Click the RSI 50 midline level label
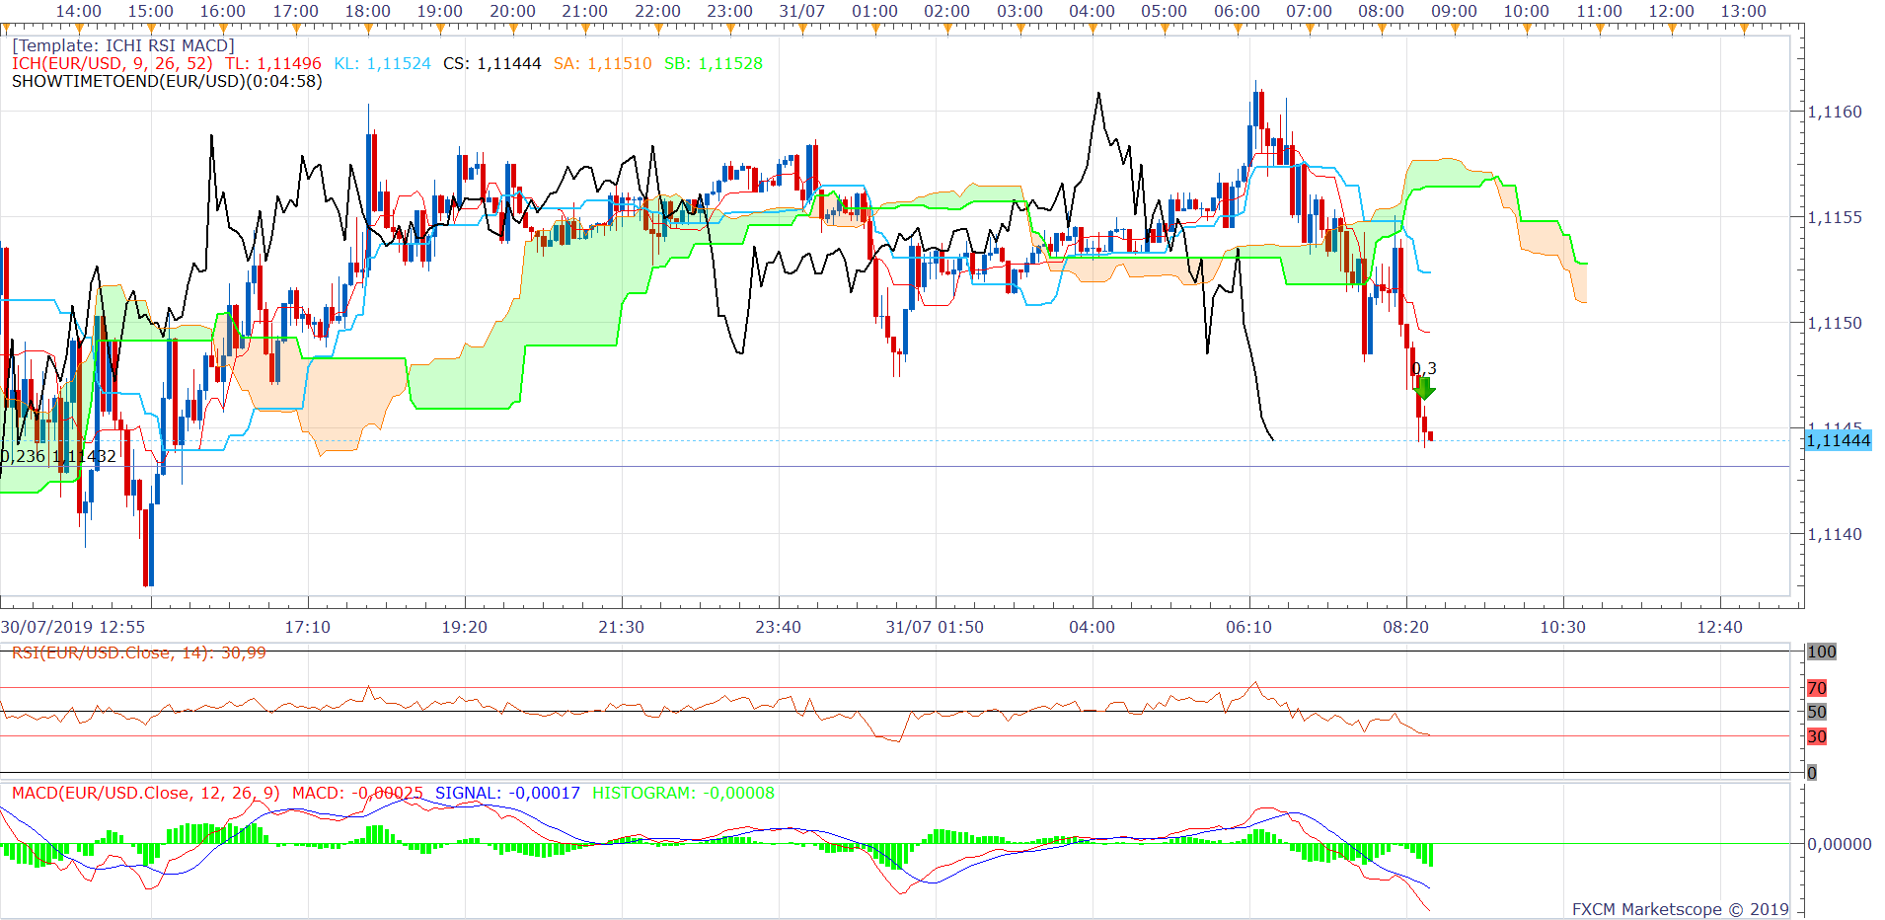Viewport: 1885px width, 920px height. point(1817,712)
